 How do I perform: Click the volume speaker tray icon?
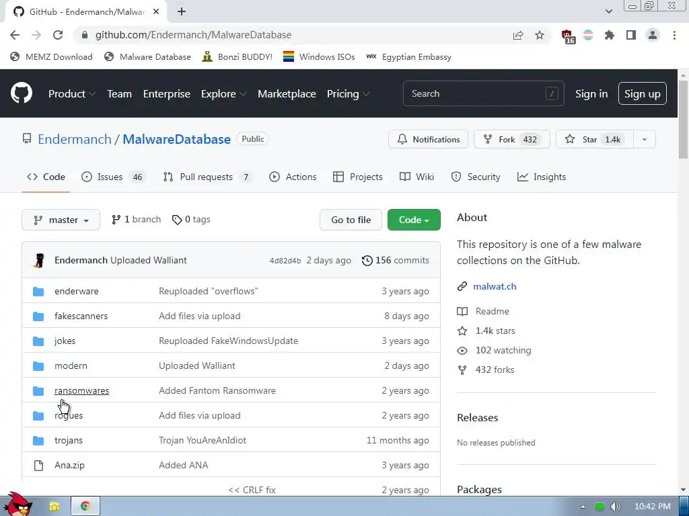coord(616,507)
